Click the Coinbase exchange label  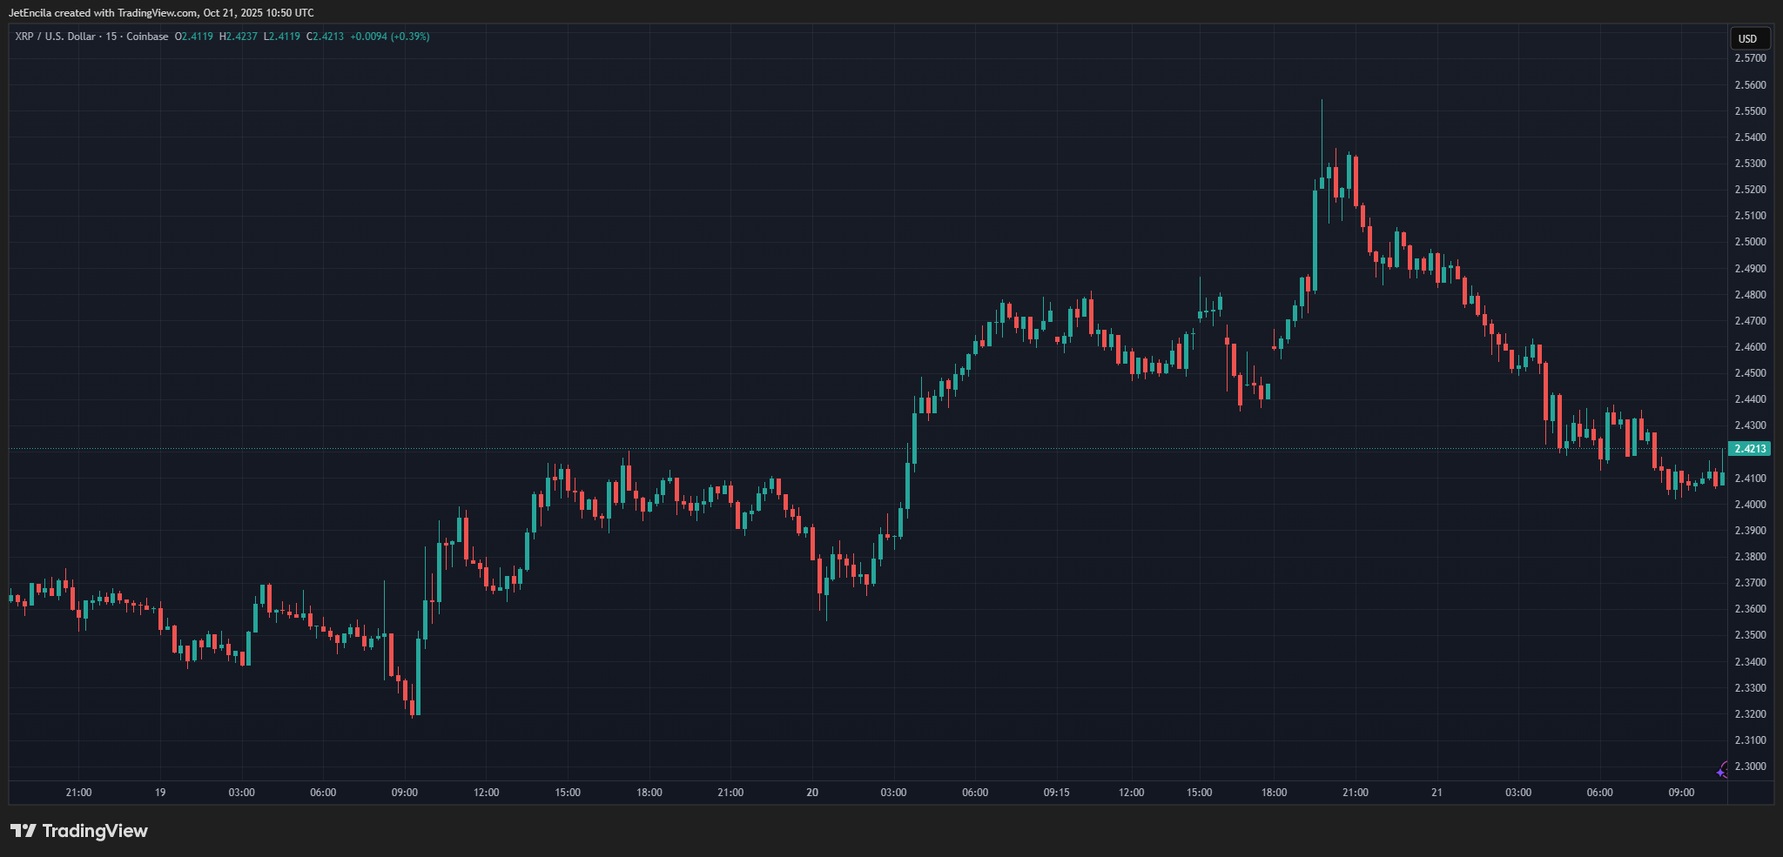[x=147, y=37]
